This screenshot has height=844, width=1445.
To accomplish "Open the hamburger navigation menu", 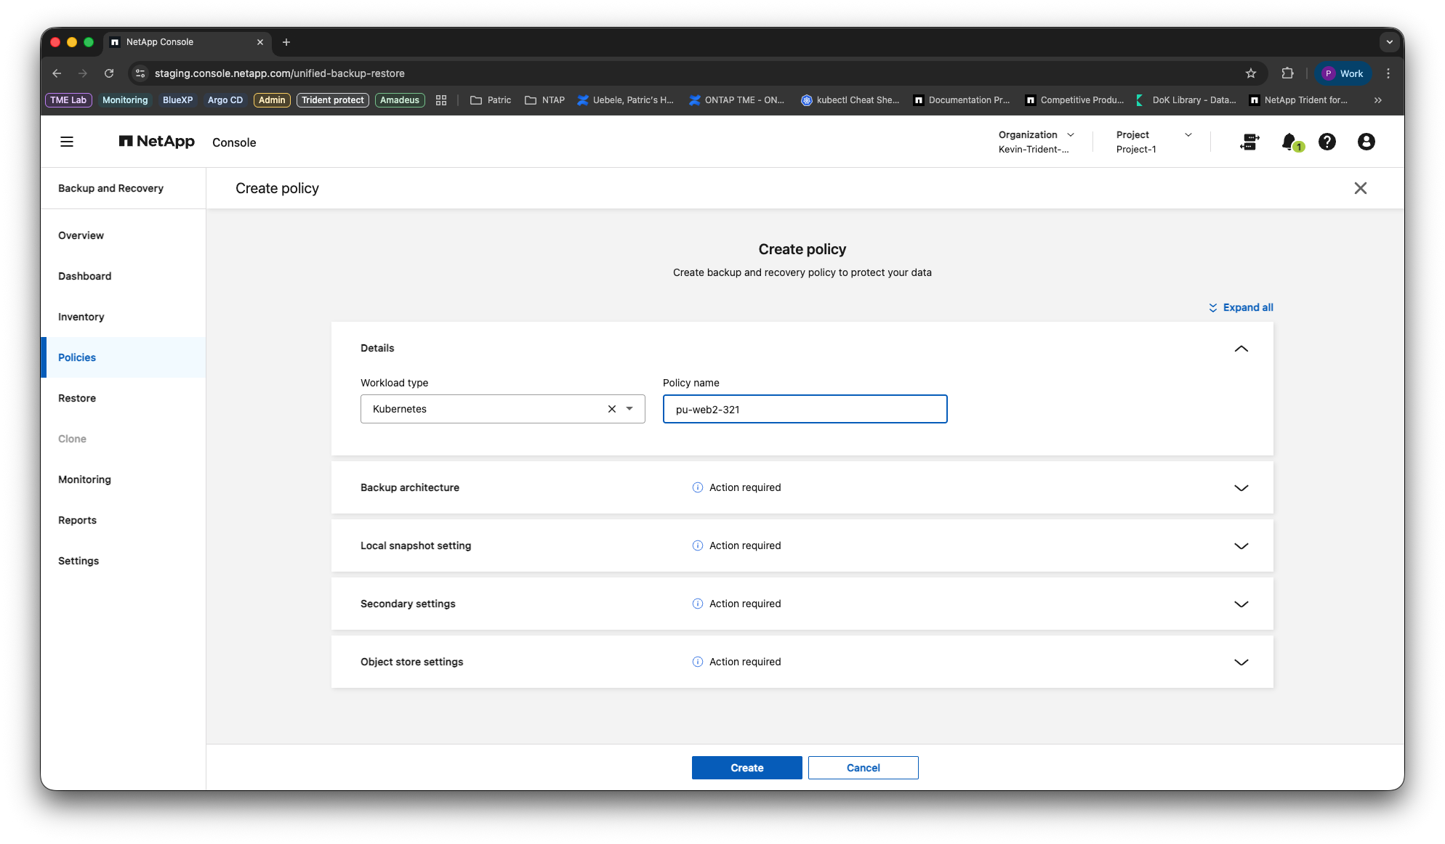I will pyautogui.click(x=67, y=142).
